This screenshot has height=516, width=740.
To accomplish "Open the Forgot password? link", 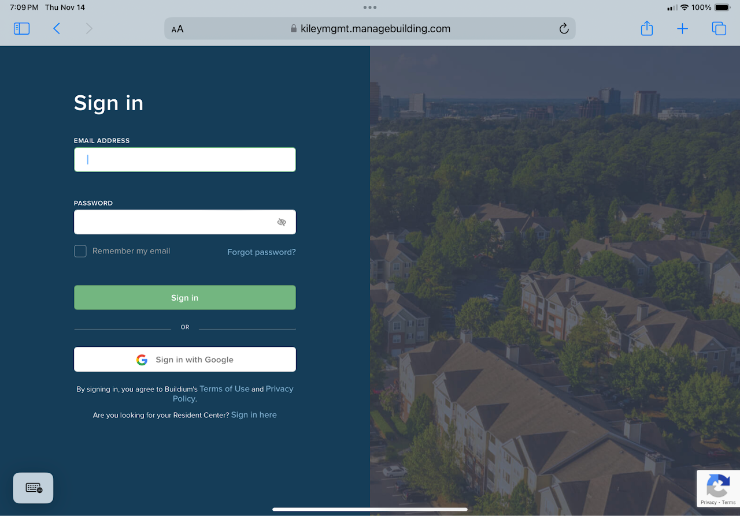I will (x=261, y=252).
